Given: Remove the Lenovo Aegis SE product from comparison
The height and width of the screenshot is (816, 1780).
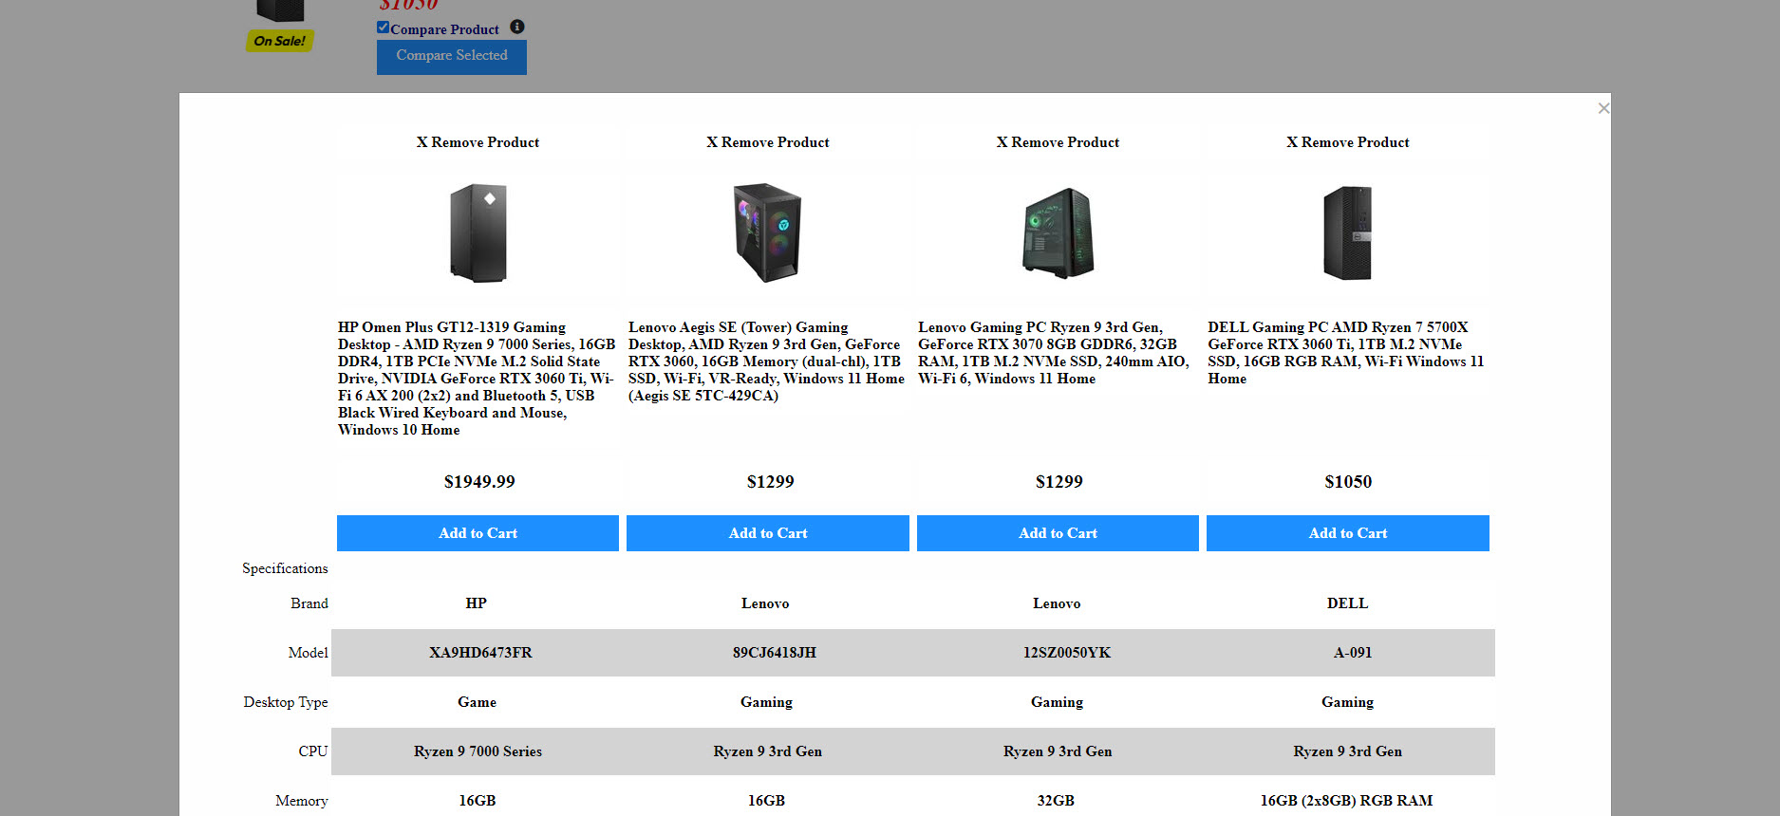Looking at the screenshot, I should click(767, 142).
